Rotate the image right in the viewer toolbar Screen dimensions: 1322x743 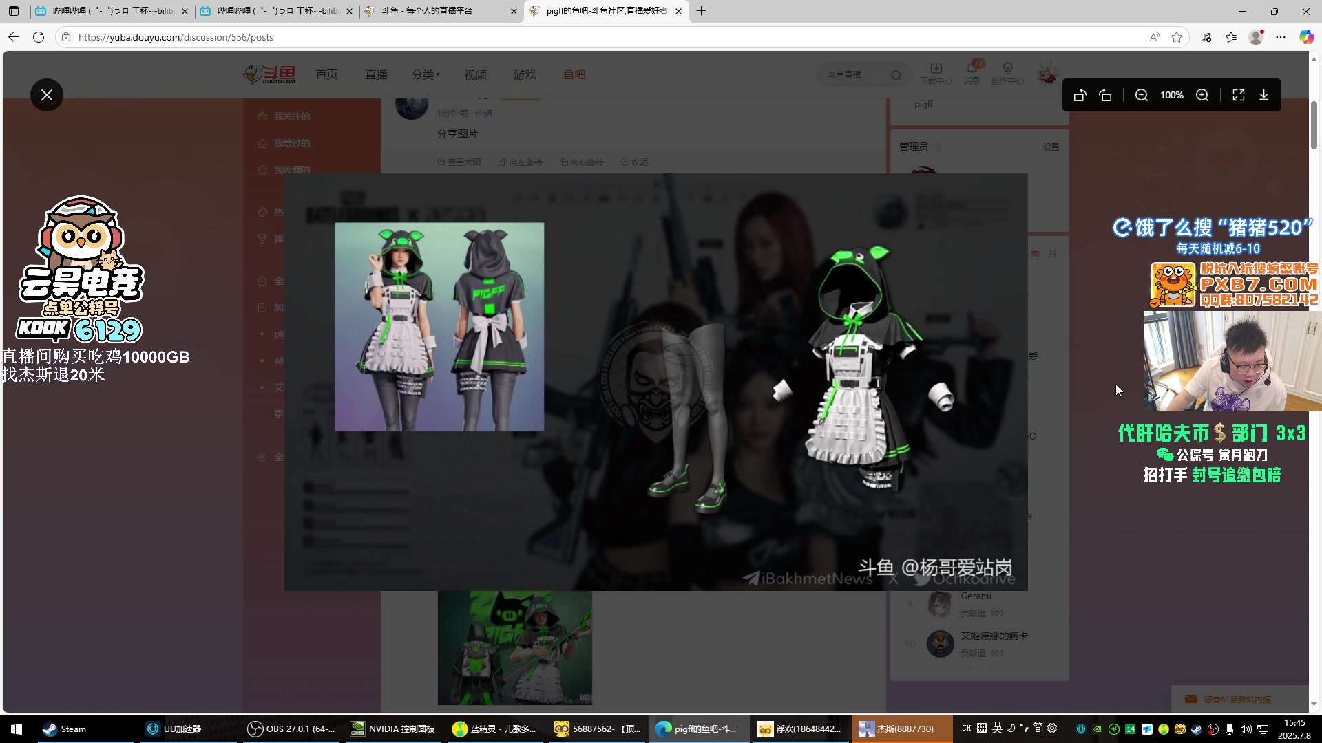1106,95
